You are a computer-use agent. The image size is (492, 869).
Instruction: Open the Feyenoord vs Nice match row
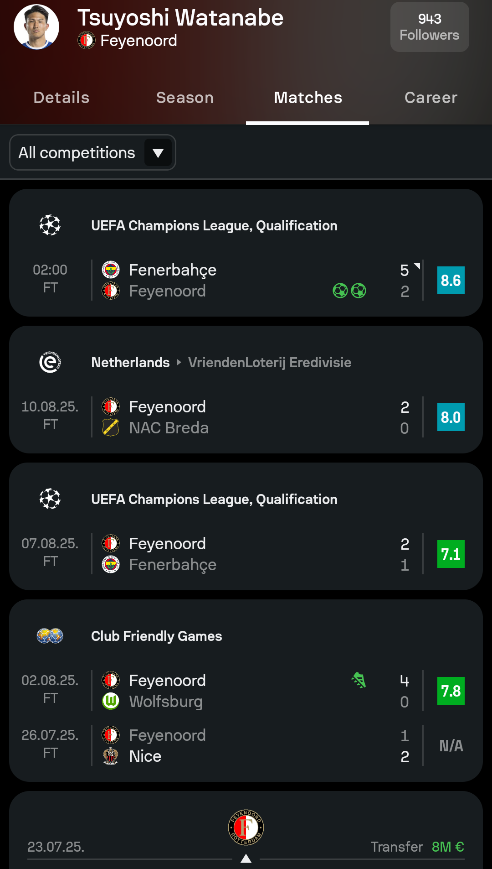coord(246,745)
